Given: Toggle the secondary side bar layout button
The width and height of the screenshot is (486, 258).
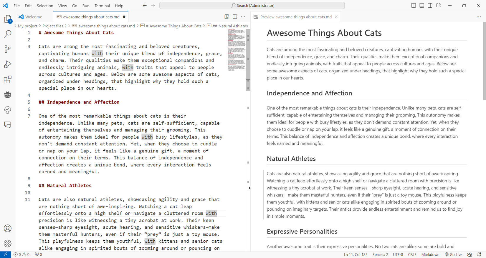Looking at the screenshot, I should coord(430,6).
